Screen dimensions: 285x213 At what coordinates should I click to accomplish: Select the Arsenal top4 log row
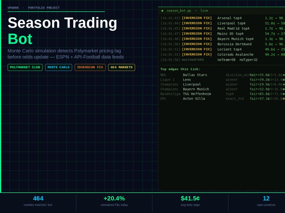click(x=223, y=18)
